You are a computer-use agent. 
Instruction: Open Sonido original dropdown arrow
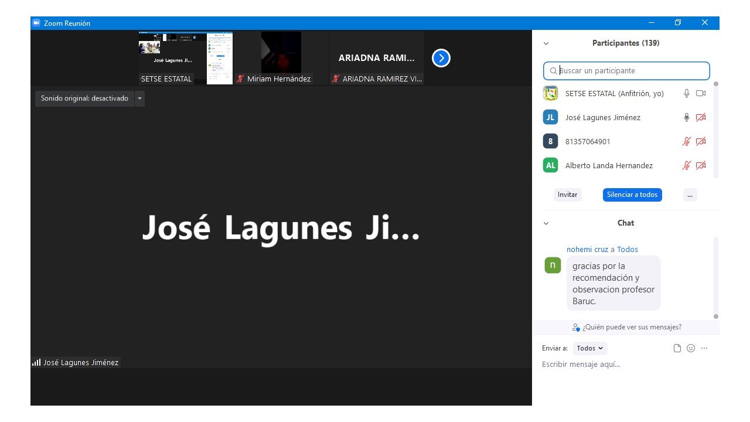(x=139, y=98)
